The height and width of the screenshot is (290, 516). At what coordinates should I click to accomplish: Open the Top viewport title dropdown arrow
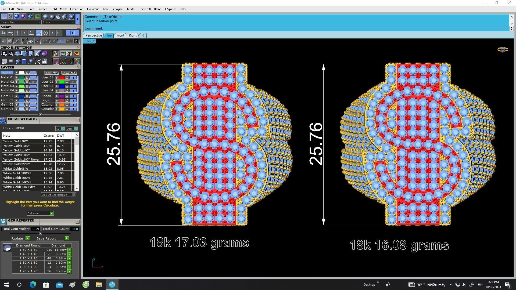click(94, 41)
